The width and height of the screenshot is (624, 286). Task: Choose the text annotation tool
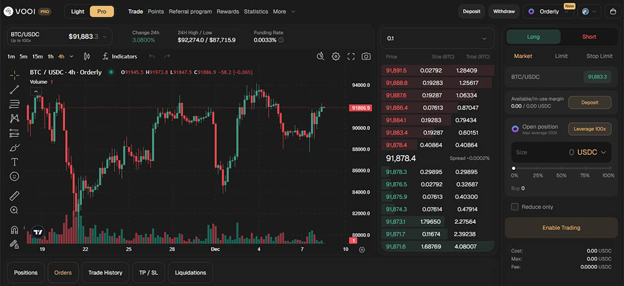[x=15, y=162]
